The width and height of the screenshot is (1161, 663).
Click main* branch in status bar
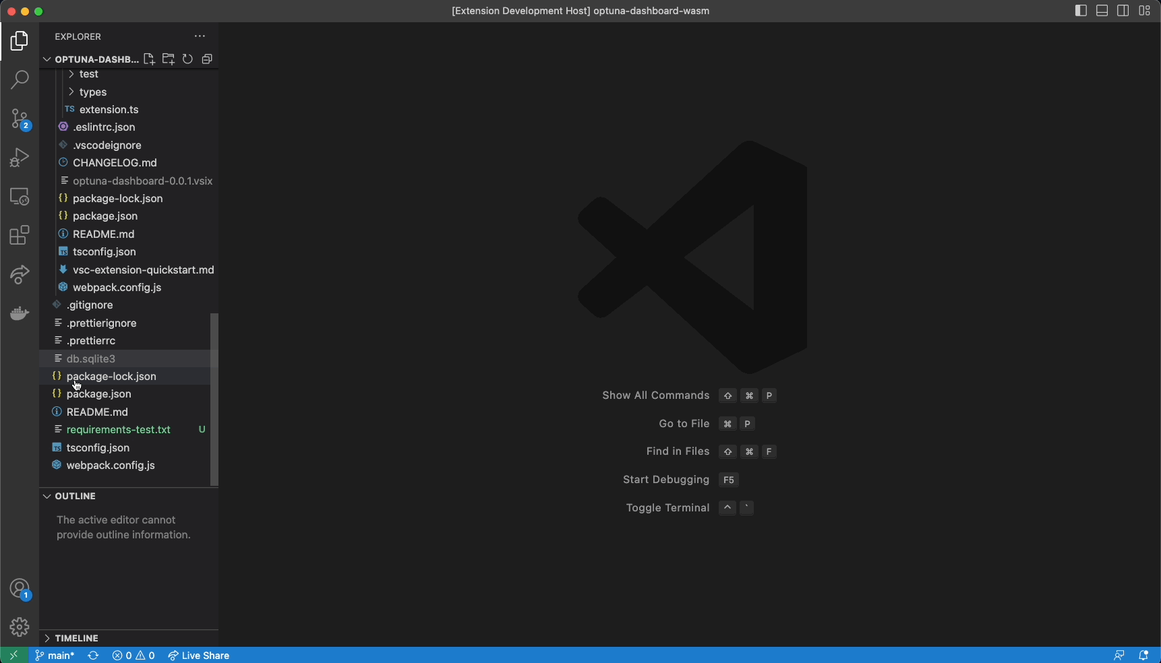pos(55,656)
